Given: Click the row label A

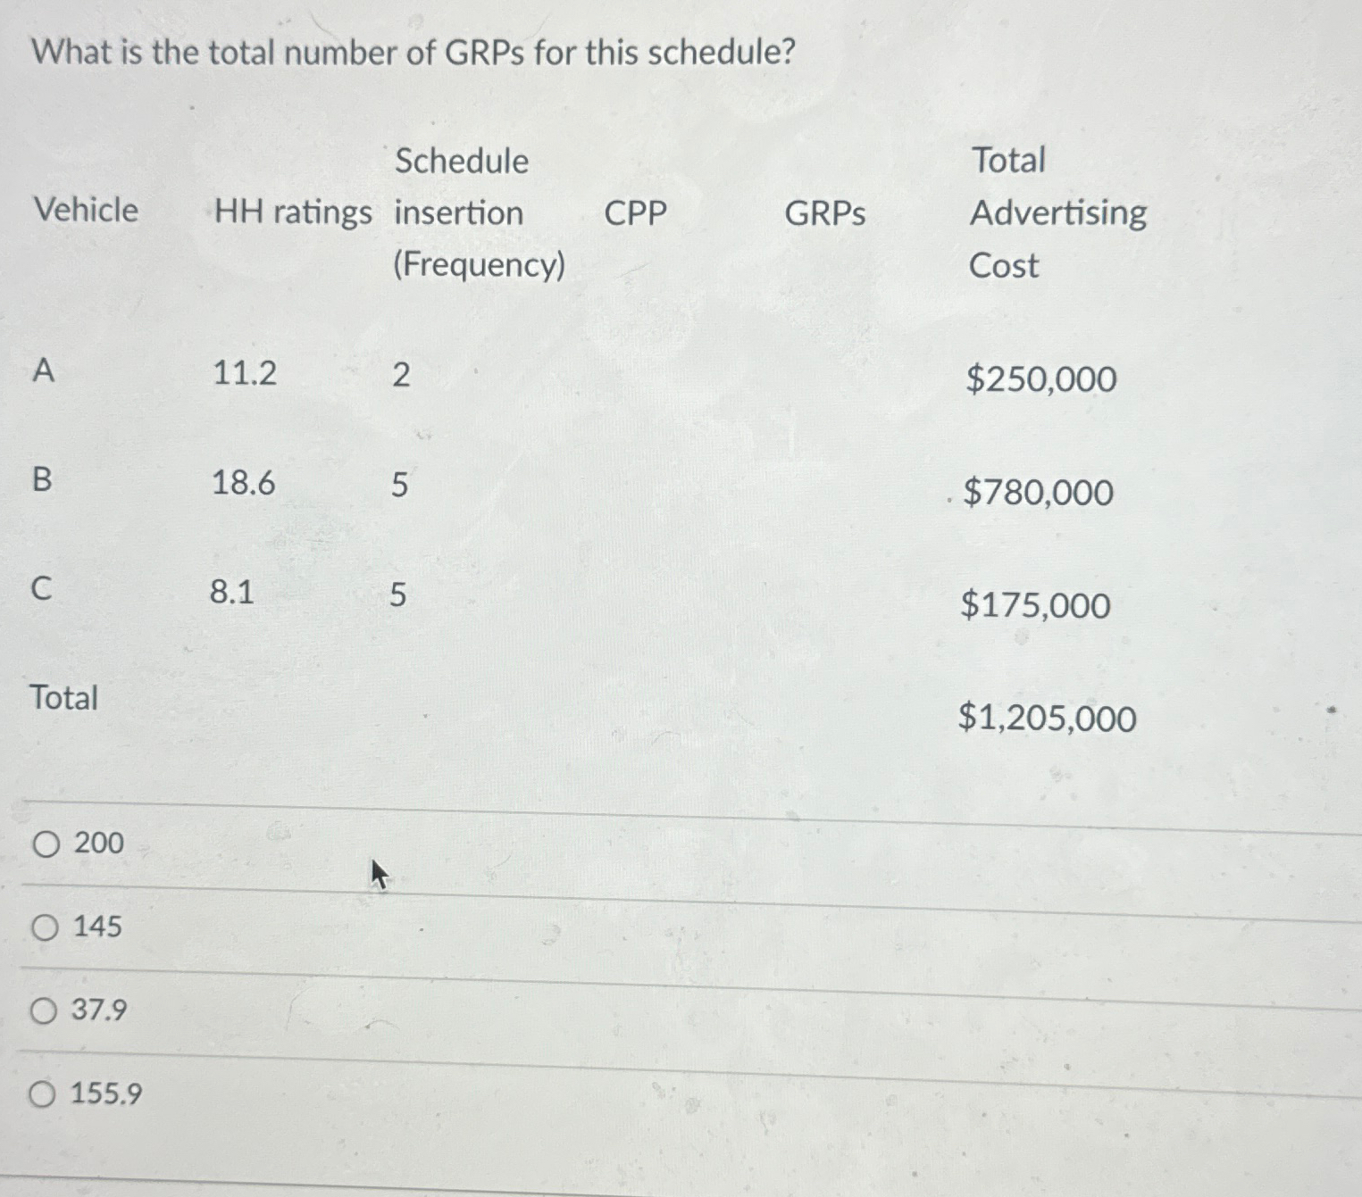Looking at the screenshot, I should tap(43, 372).
